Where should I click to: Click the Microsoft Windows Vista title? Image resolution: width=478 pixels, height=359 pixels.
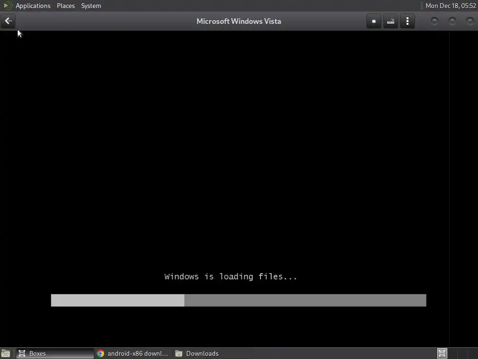tap(239, 22)
